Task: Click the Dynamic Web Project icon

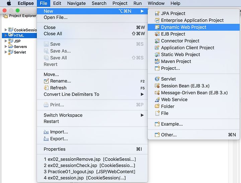Action: pyautogui.click(x=157, y=27)
